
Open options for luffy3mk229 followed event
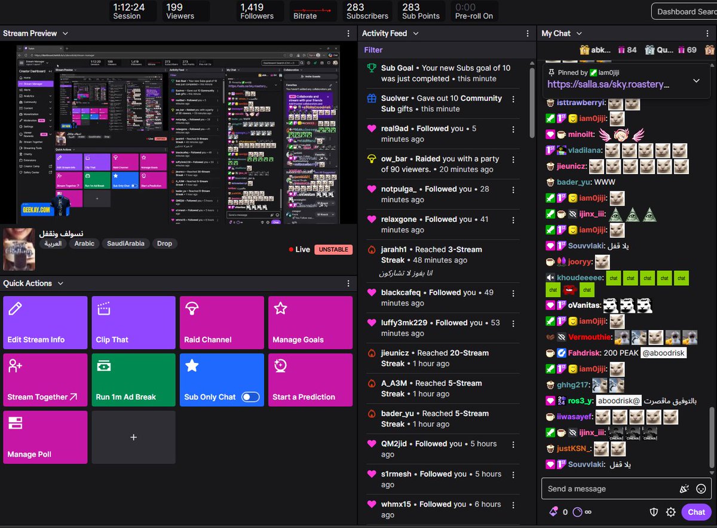point(513,323)
